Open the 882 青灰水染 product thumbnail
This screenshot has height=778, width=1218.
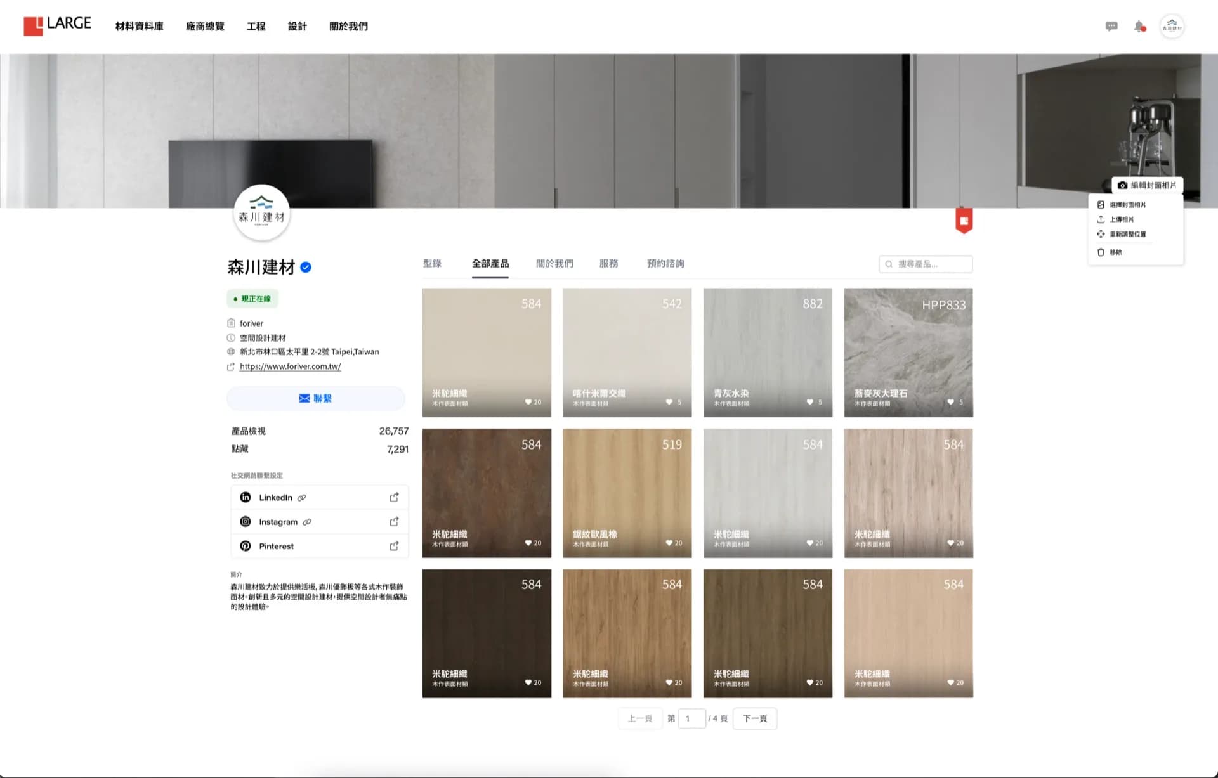tap(768, 353)
